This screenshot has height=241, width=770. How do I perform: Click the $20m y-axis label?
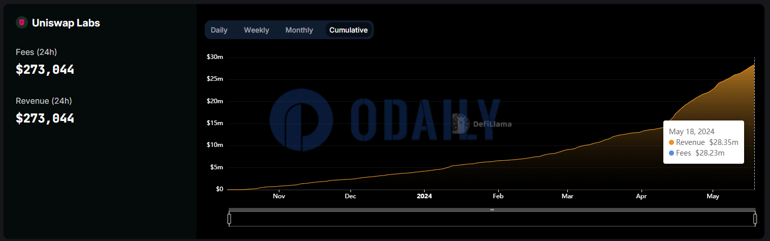coord(215,101)
